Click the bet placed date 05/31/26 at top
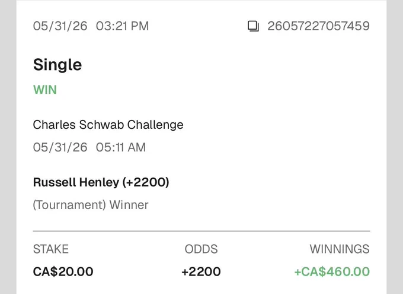Screen dimensions: 403x294 point(60,26)
